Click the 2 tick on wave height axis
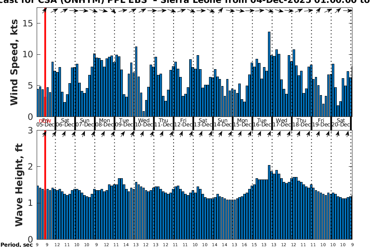The height and width of the screenshot is (247, 371). click(x=33, y=167)
